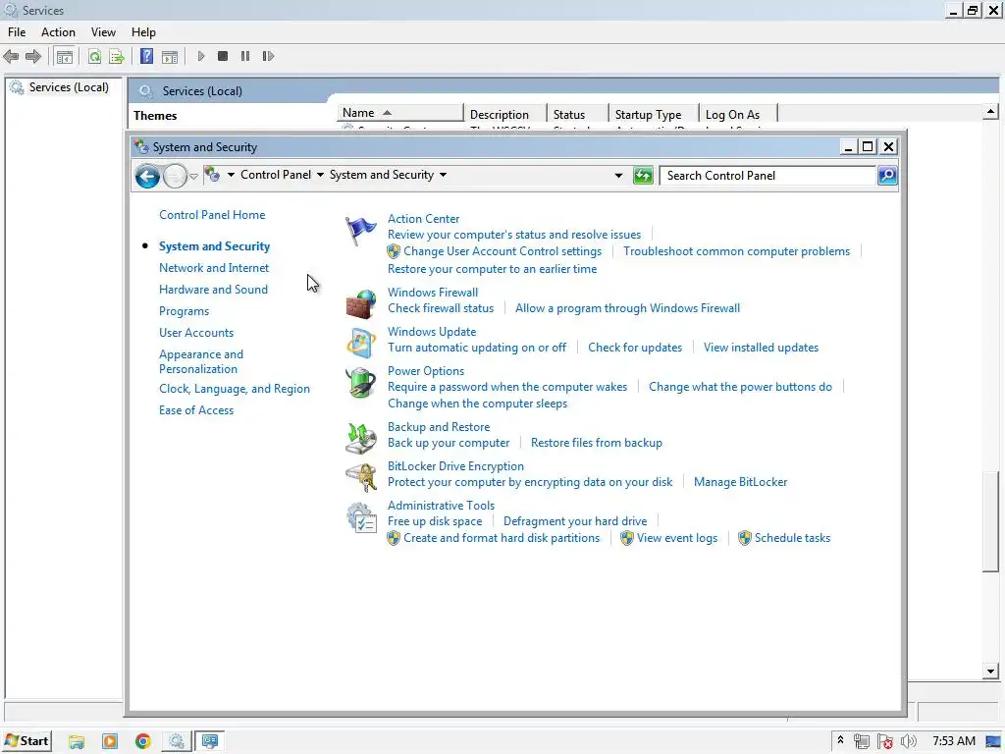The height and width of the screenshot is (754, 1005).
Task: Click the clock showing 7:53 AM
Action: point(953,741)
